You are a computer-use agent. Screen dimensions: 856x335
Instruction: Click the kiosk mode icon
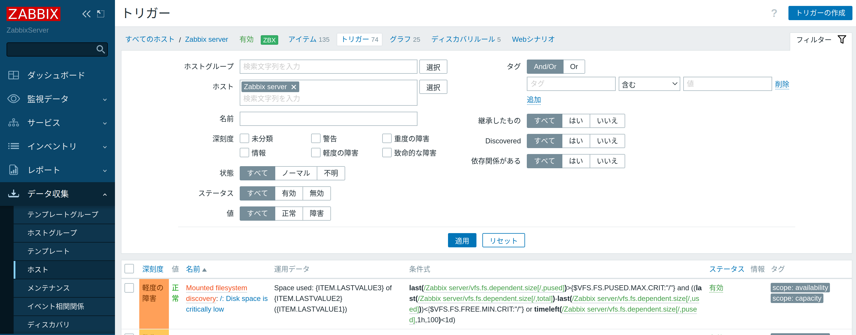point(101,14)
